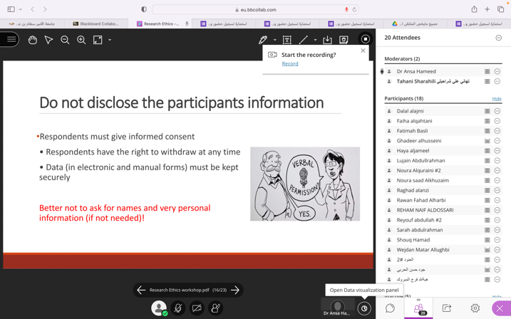Zoom in on the slide
511x319 pixels.
click(x=81, y=40)
